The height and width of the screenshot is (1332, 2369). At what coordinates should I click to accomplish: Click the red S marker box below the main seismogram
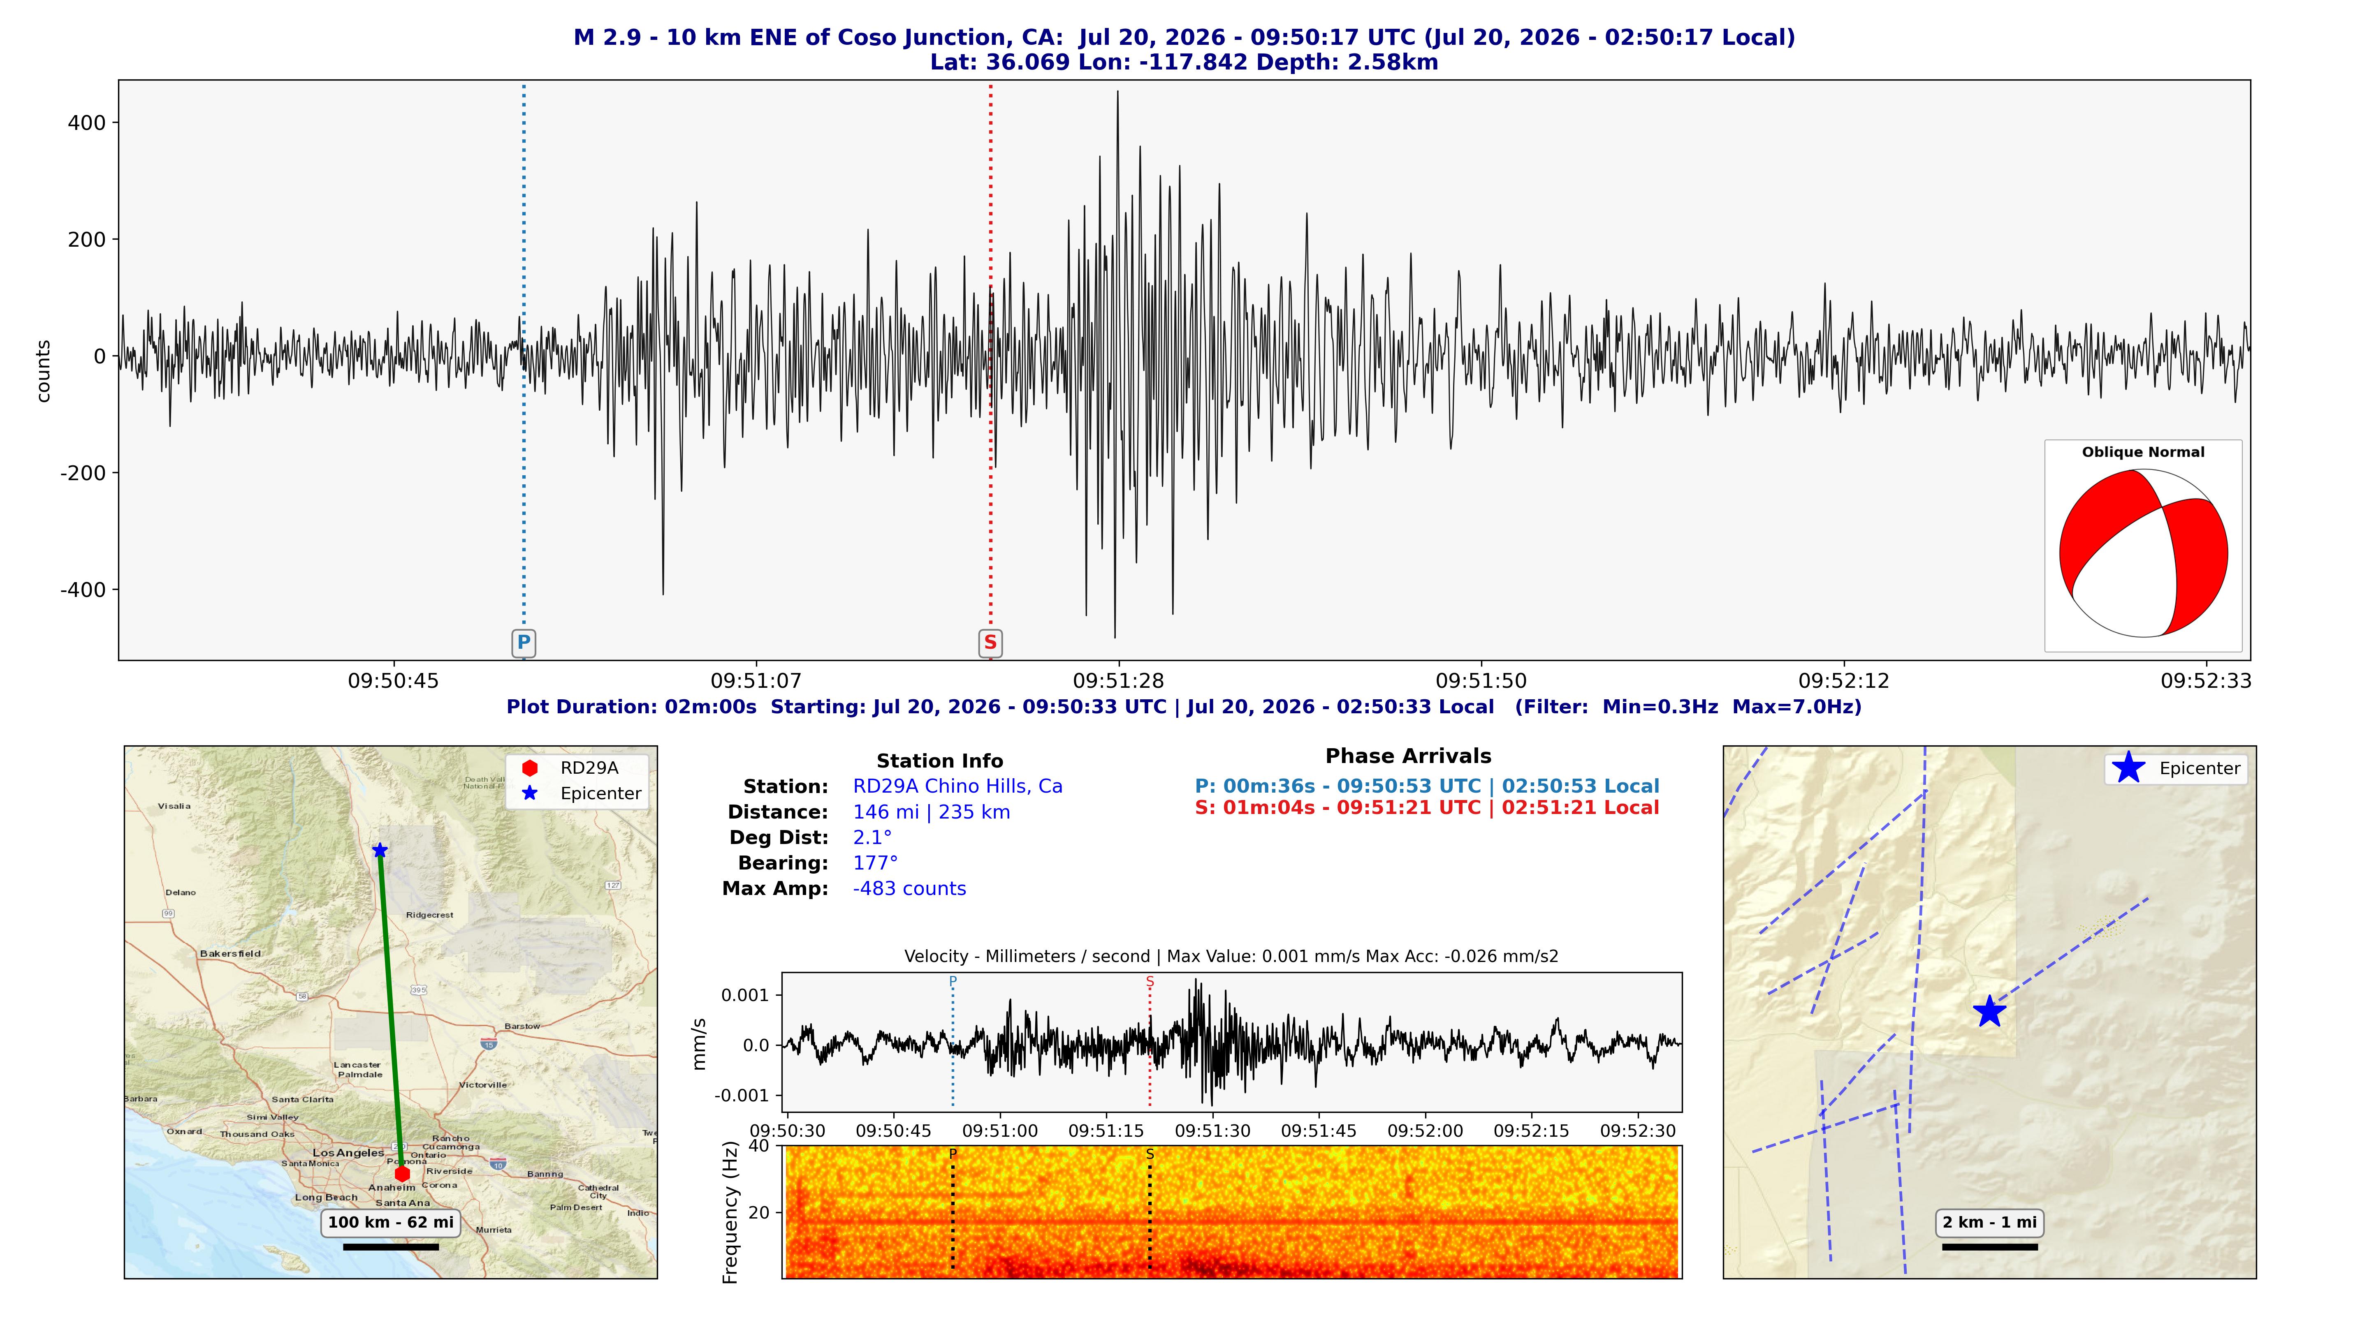click(990, 643)
